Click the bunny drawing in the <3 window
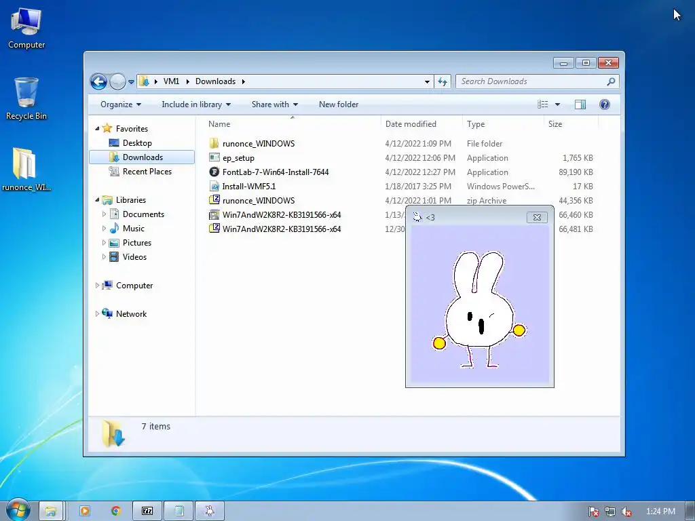Screen dimensions: 695x521 click(480, 310)
